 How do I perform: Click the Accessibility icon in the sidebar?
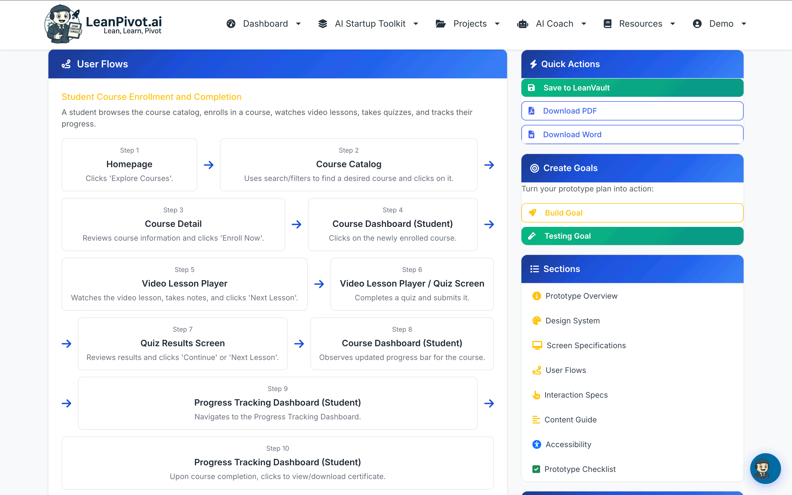[537, 444]
